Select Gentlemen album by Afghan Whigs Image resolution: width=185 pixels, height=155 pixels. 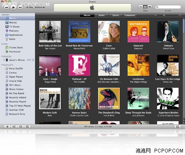point(138,65)
